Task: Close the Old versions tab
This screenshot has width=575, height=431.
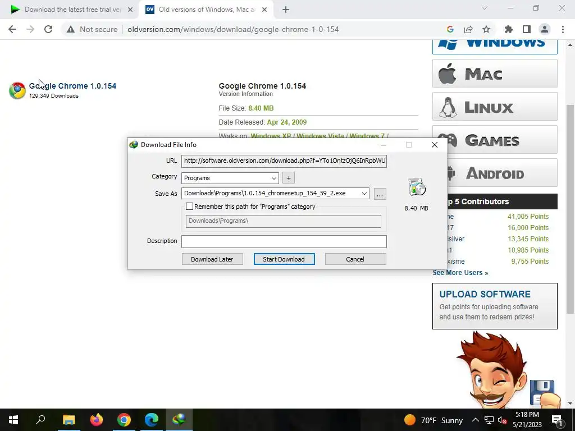Action: coord(264,10)
